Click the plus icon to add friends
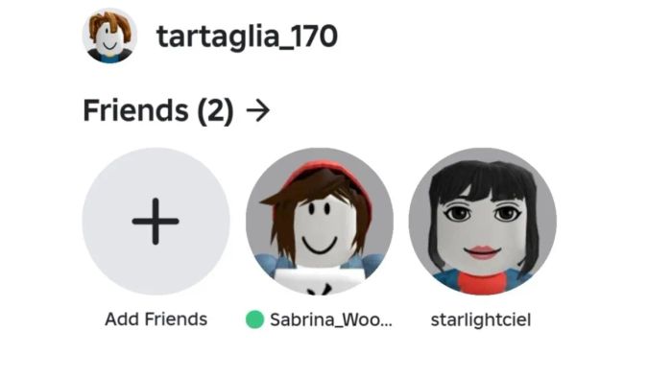Screen dimensions: 672x378 156,222
